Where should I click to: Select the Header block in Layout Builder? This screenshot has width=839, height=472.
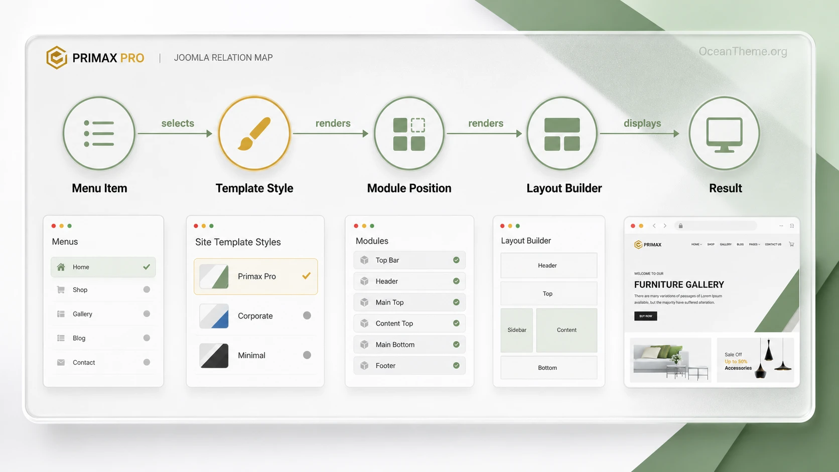tap(548, 265)
